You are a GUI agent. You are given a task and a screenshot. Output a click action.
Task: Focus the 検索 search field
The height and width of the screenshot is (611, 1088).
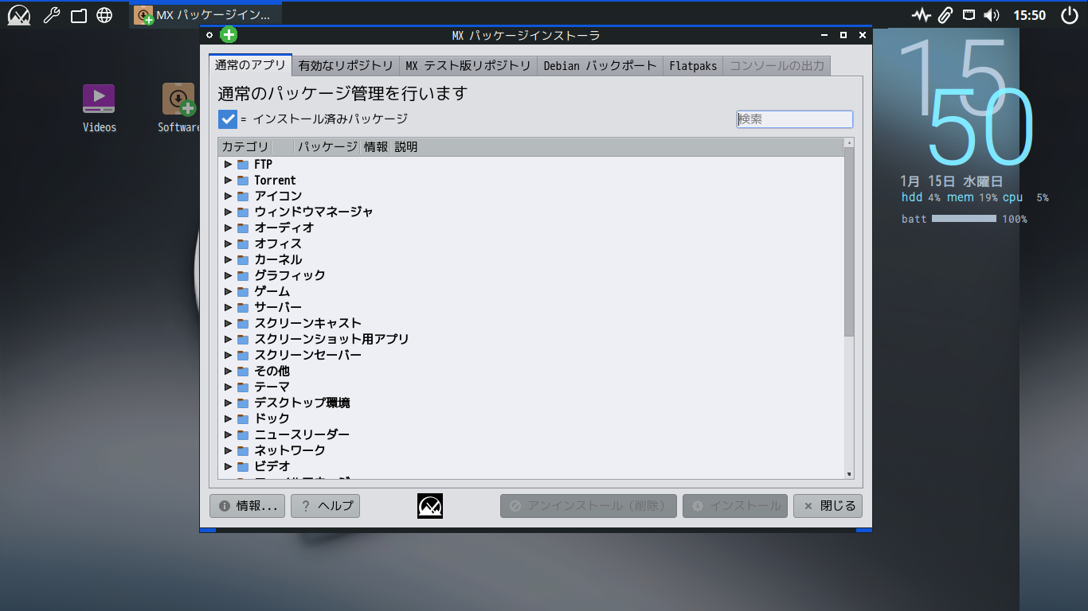click(x=795, y=119)
